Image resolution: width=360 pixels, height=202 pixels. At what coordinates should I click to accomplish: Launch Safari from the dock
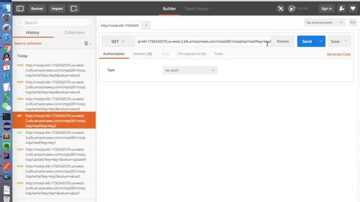[6, 38]
